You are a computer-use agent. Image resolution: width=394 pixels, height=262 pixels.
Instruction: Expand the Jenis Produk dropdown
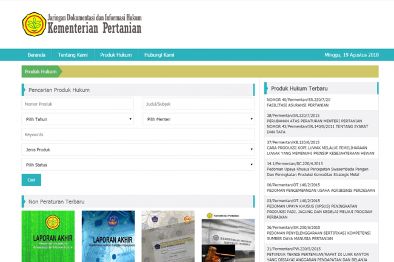tap(138, 149)
